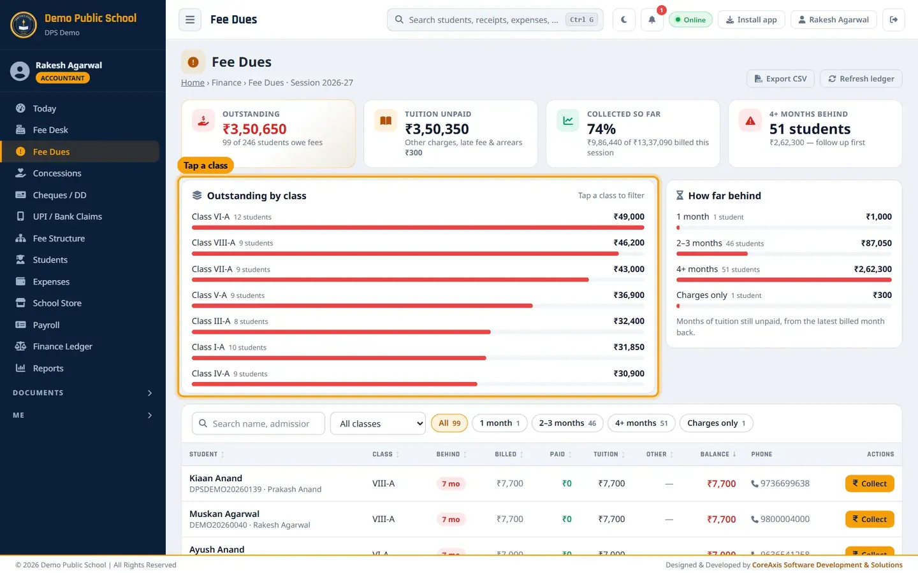Collect fee for Kiaan Anand

click(x=870, y=484)
